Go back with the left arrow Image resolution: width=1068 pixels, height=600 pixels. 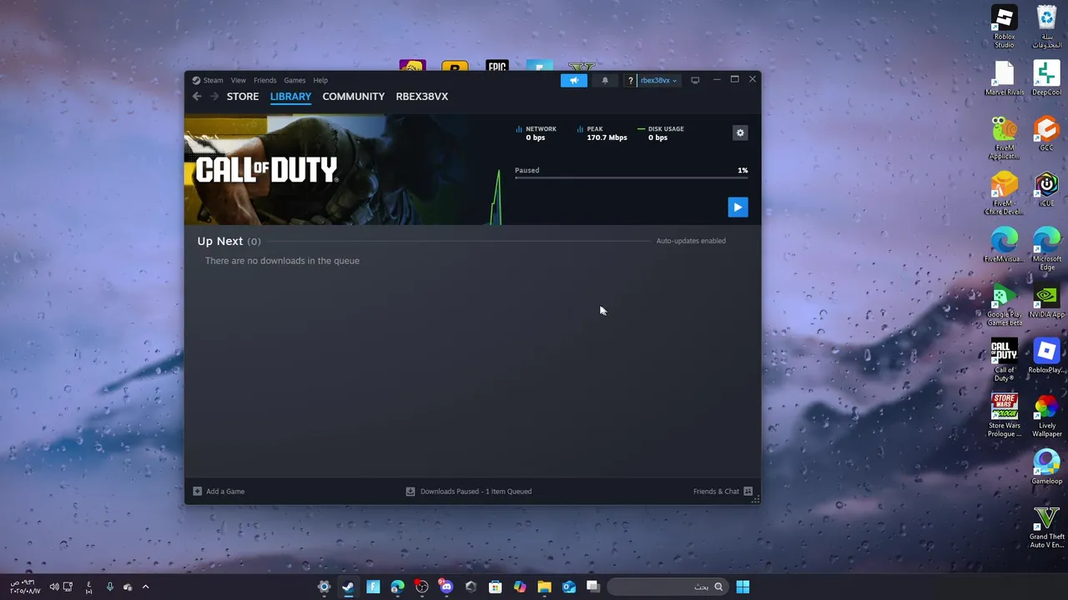point(197,97)
